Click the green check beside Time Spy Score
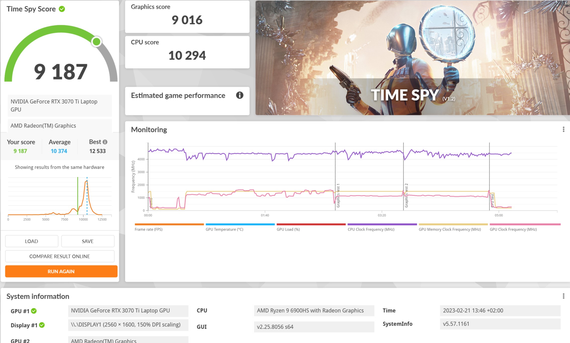Screen dimensions: 570x343 pyautogui.click(x=62, y=9)
